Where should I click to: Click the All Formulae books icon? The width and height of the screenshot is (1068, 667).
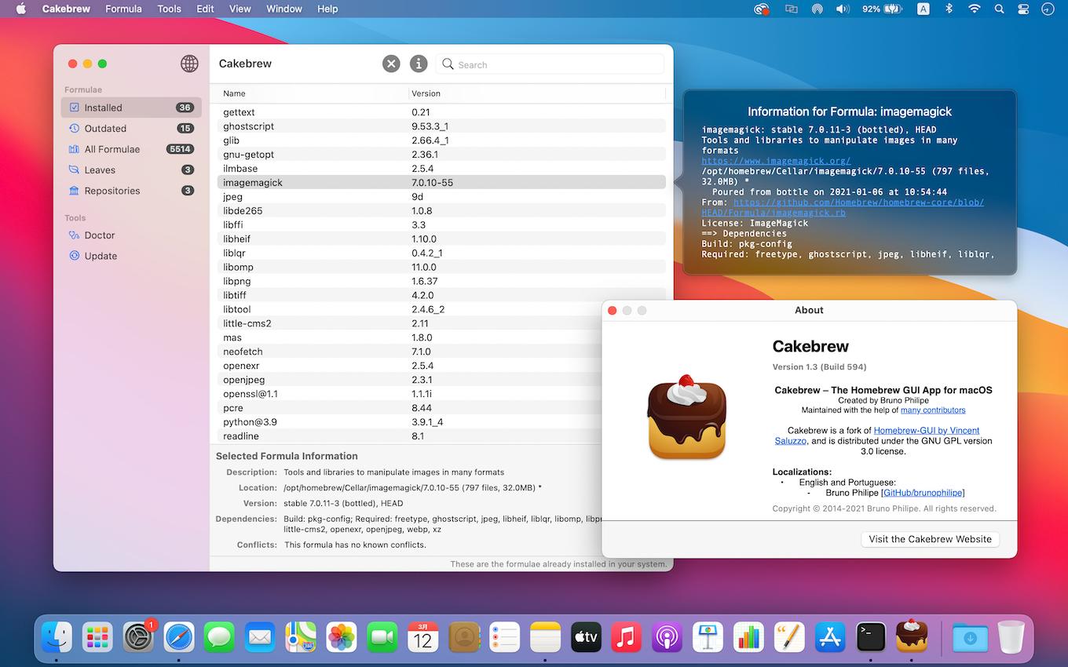pos(75,149)
